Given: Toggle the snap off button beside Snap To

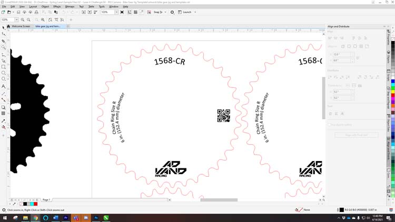Looking at the screenshot, I should [149, 12].
